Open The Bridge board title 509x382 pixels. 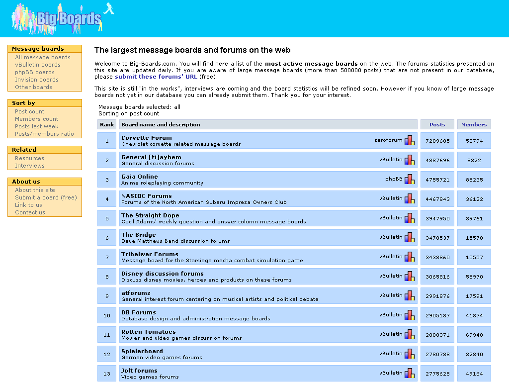click(x=139, y=235)
